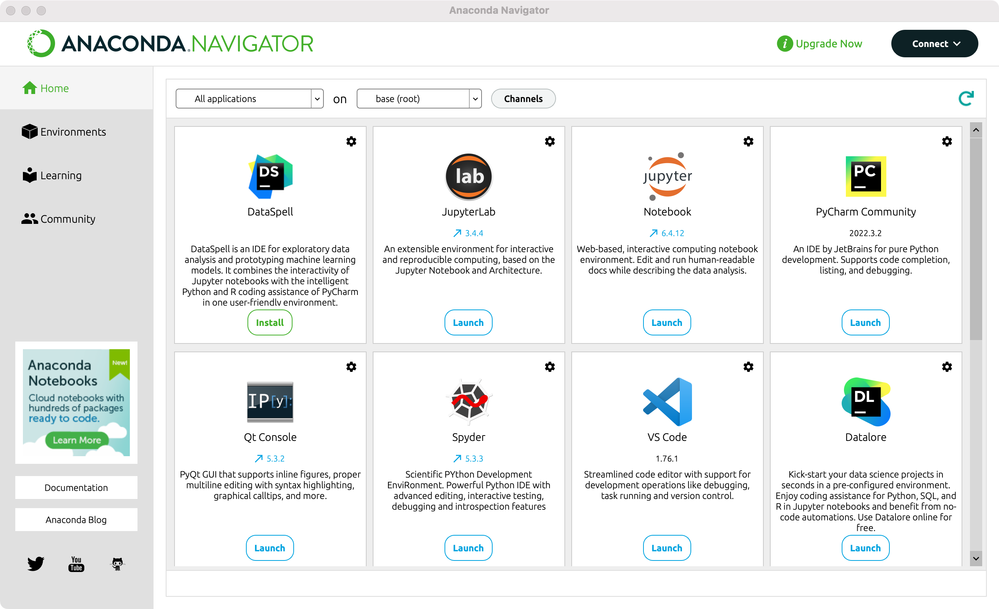Screen dimensions: 999x609
Task: Click the VS Code application logo
Action: coord(667,402)
